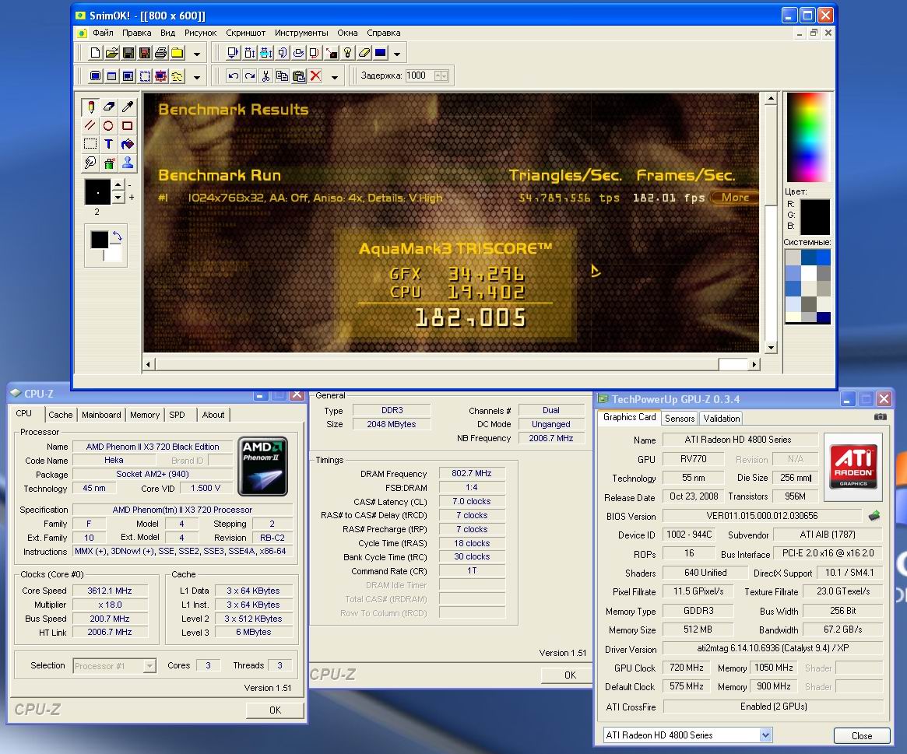This screenshot has width=907, height=754.
Task: Click the Save floppy disk icon
Action: 128,53
